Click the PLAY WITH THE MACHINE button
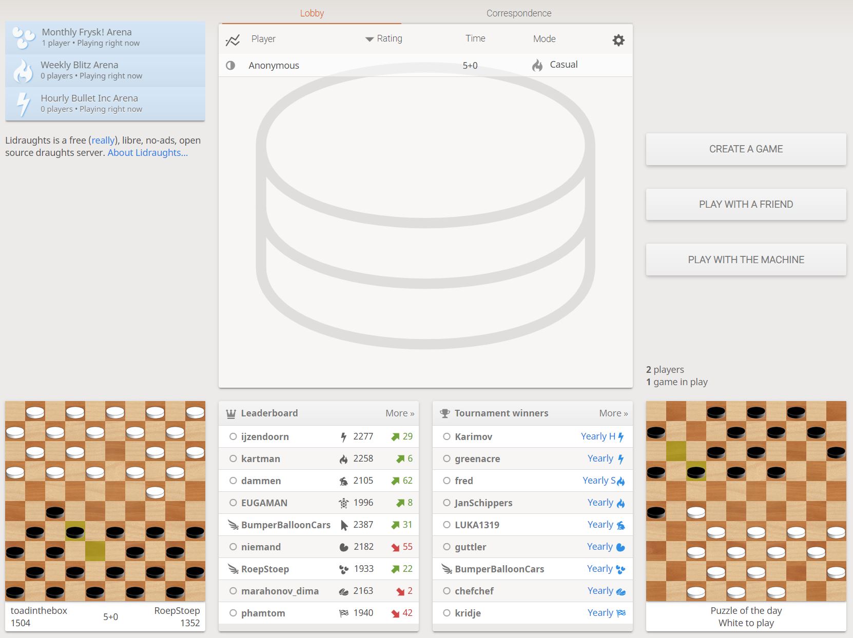Viewport: 853px width, 638px height. click(x=746, y=260)
